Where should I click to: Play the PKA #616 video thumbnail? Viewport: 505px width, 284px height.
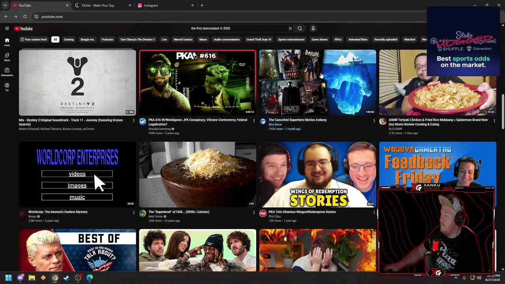(197, 82)
